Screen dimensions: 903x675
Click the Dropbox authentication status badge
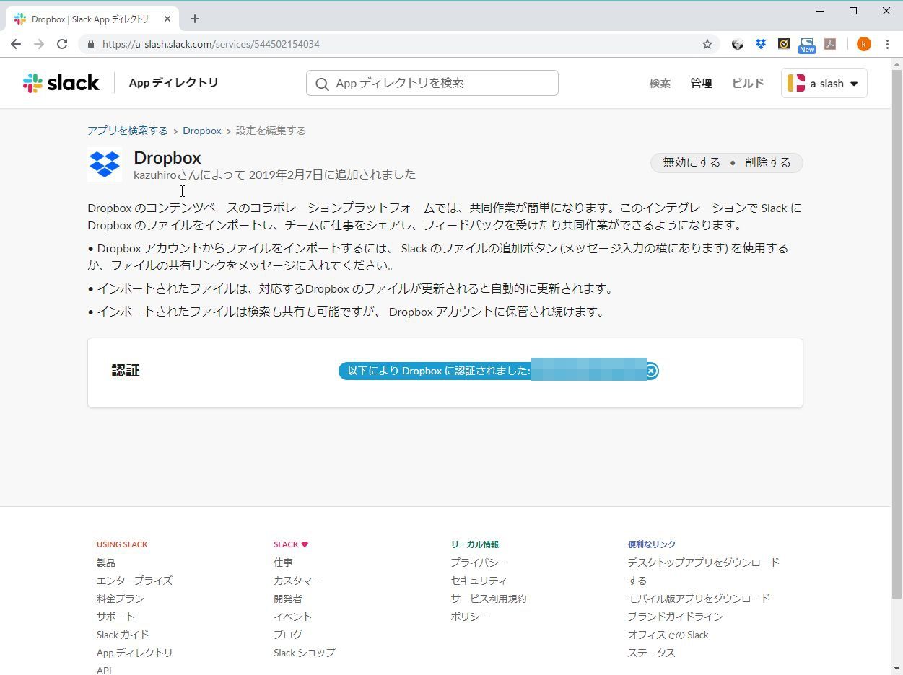coord(498,371)
